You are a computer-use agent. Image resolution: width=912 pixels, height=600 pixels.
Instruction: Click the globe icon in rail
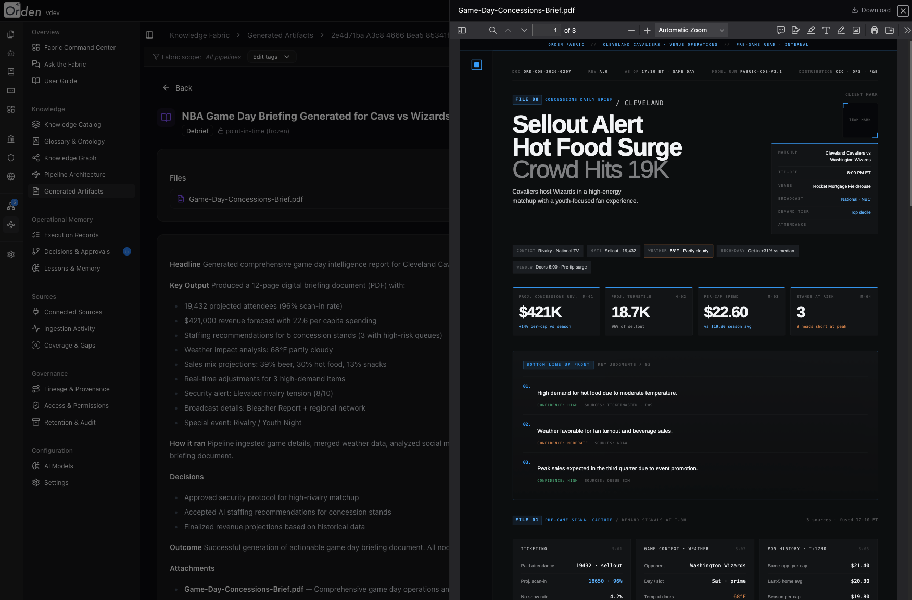pos(11,176)
